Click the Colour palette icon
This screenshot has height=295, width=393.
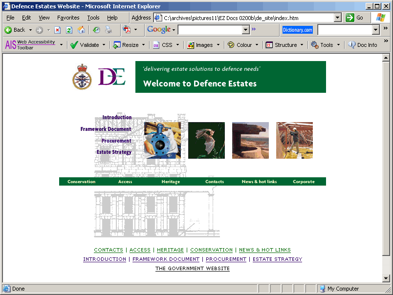coord(231,45)
